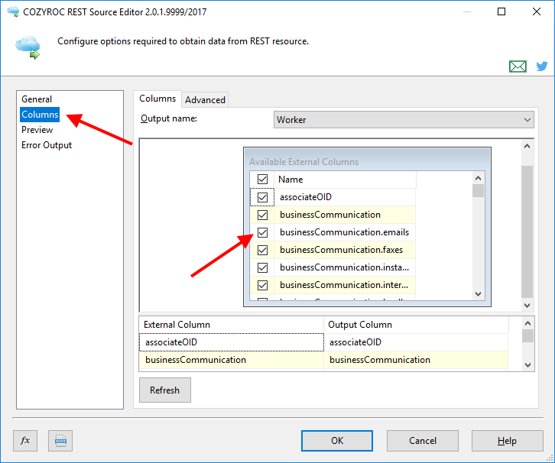Viewport: 555px width, 463px height.
Task: Select the associateOID Output Column cell
Action: [x=416, y=342]
